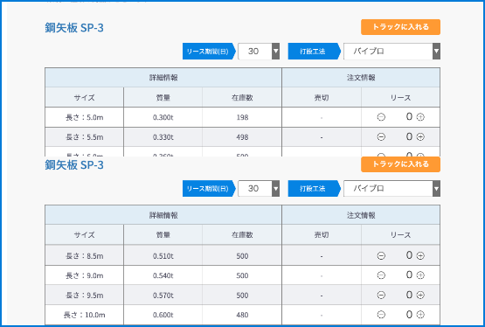Viewport: 485px width, 327px height.
Task: Select lease quantity field for 長さ:10.0m
Action: tap(409, 314)
